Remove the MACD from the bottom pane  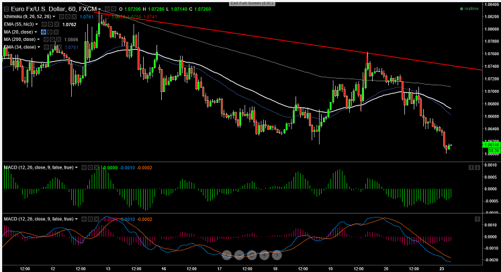[x=97, y=219]
